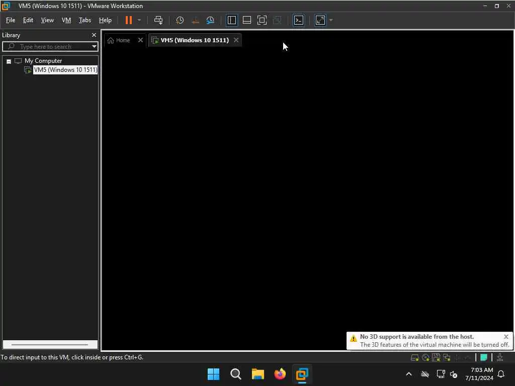Open the File menu
The image size is (515, 386).
coord(11,20)
